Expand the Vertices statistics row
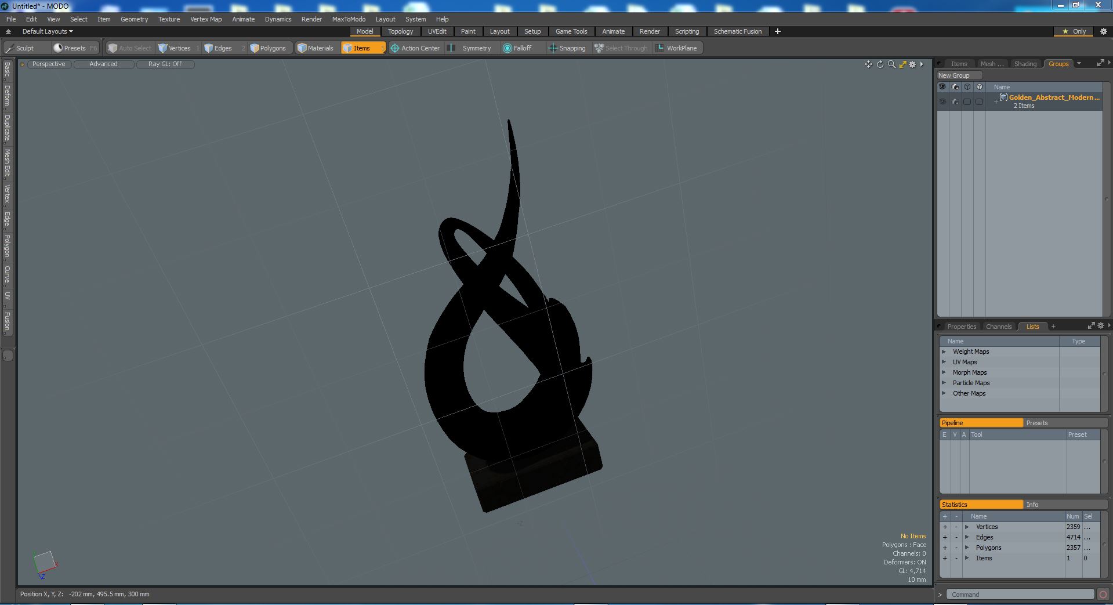 pos(967,527)
